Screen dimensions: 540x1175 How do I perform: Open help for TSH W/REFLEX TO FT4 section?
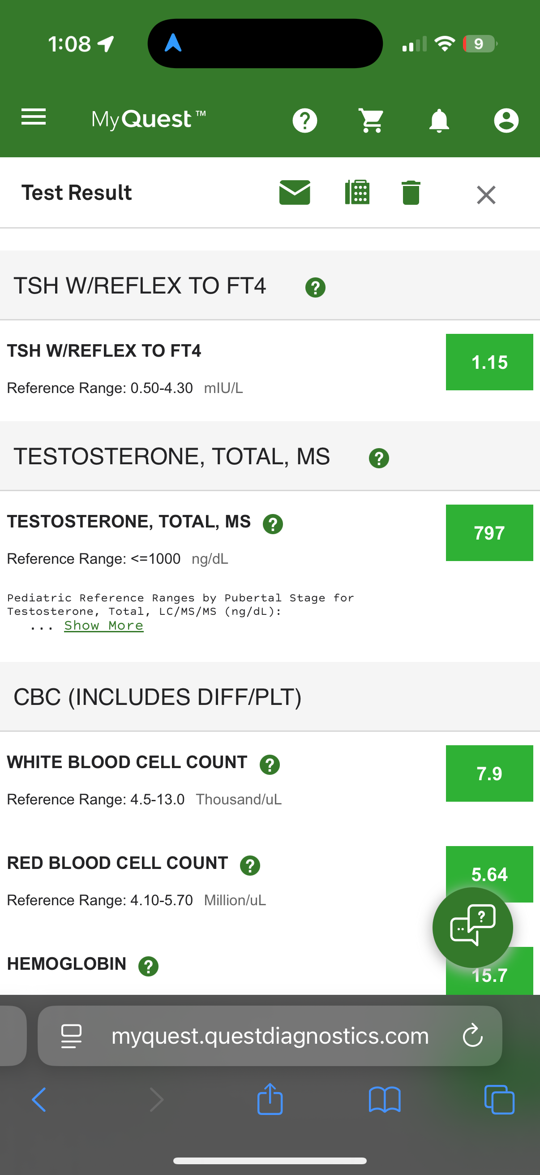click(x=315, y=287)
